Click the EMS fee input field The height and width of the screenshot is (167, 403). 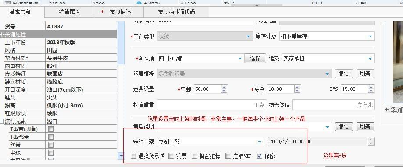[354, 89]
